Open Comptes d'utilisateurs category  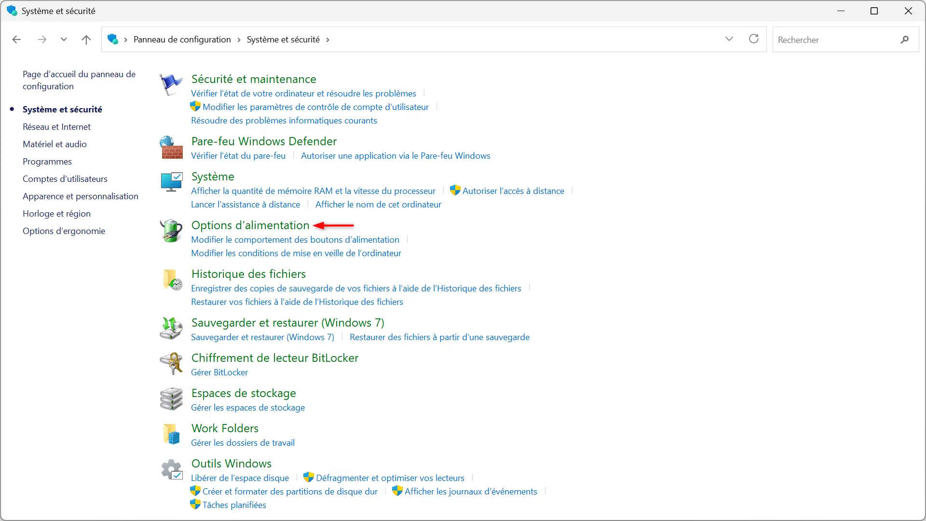[65, 179]
